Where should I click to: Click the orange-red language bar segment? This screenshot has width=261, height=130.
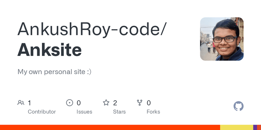110,127
